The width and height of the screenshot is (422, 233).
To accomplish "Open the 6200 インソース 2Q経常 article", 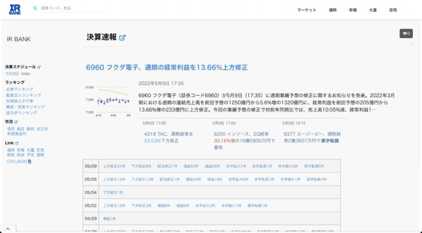I will 244,141.
